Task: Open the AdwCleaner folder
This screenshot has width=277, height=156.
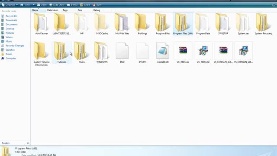Action: pyautogui.click(x=42, y=24)
